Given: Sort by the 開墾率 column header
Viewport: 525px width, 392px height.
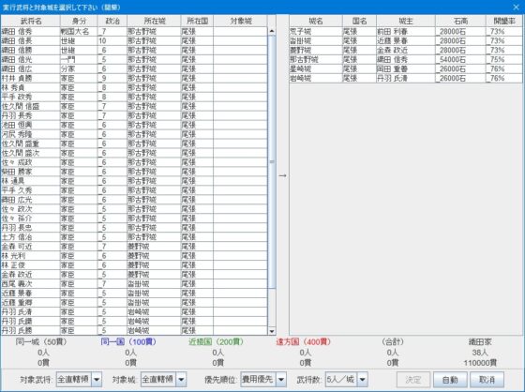Looking at the screenshot, I should (x=504, y=21).
